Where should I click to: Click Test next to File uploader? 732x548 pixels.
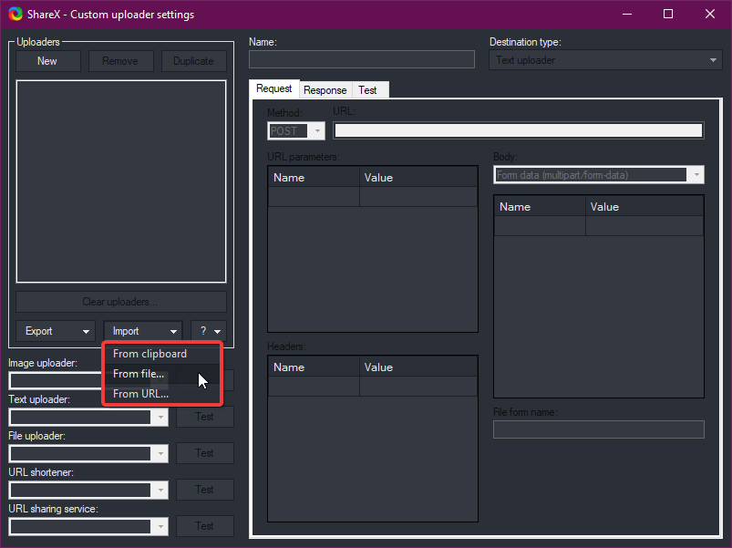point(205,453)
